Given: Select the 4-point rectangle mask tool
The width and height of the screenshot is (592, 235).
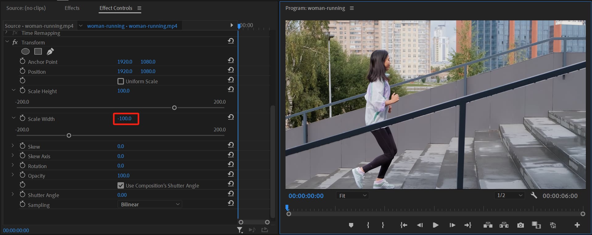Looking at the screenshot, I should click(38, 52).
